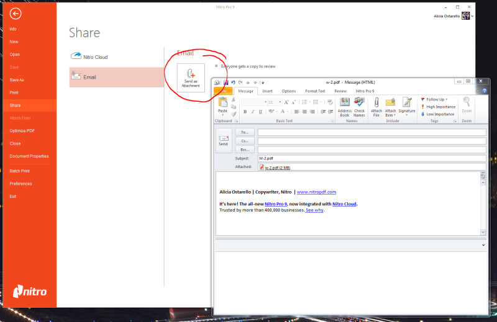Select Batch Print in Nitro sidebar
The image size is (497, 322).
19,171
